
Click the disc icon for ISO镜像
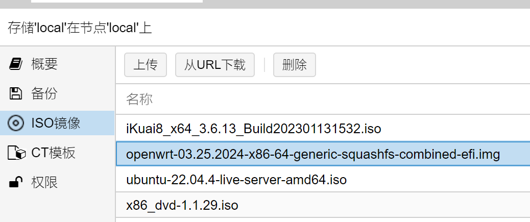(15, 123)
